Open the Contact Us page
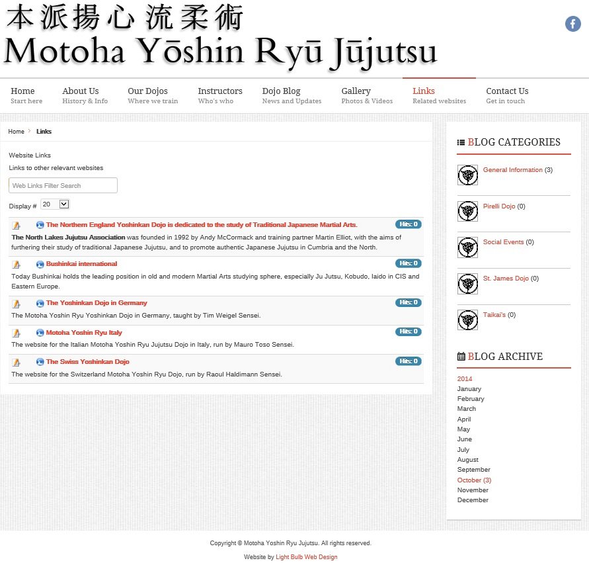The width and height of the screenshot is (589, 571). click(x=506, y=95)
